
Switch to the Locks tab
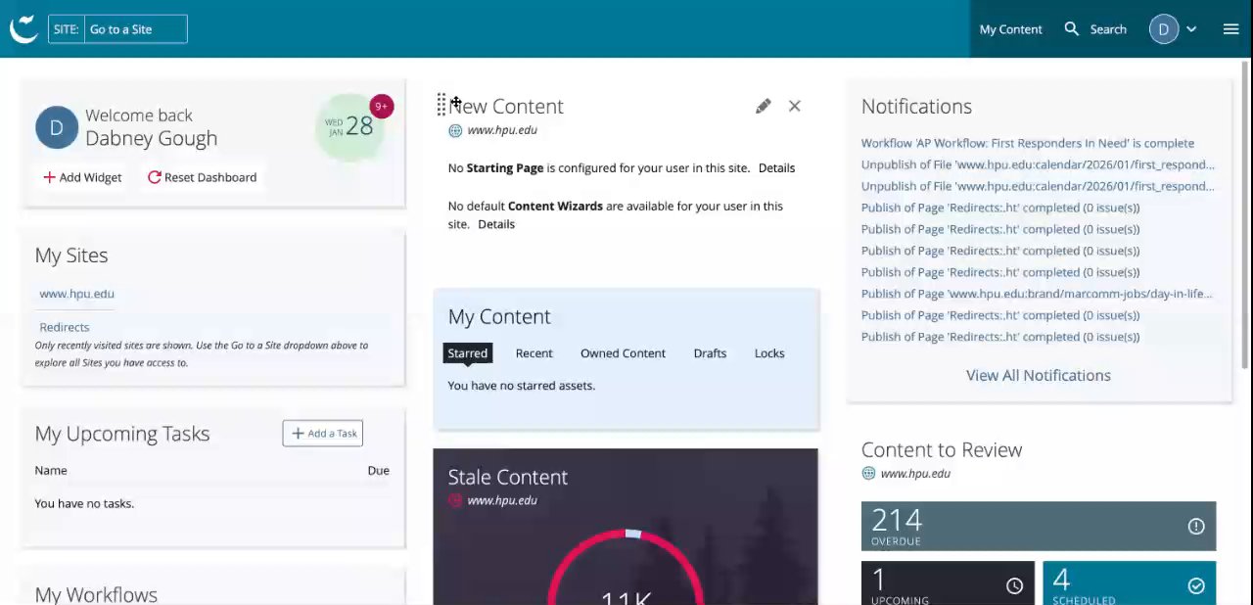coord(769,353)
